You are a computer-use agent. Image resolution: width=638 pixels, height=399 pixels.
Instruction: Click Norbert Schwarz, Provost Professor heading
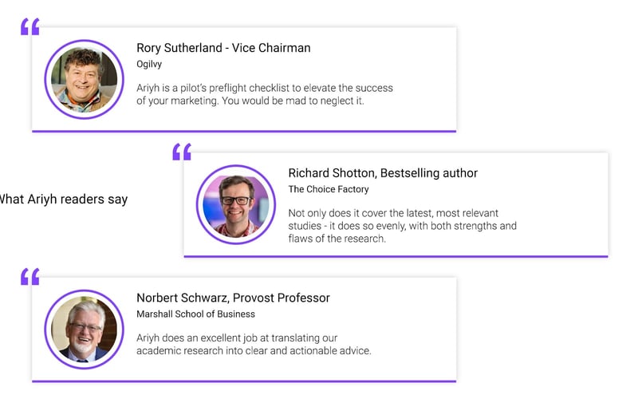tap(233, 298)
